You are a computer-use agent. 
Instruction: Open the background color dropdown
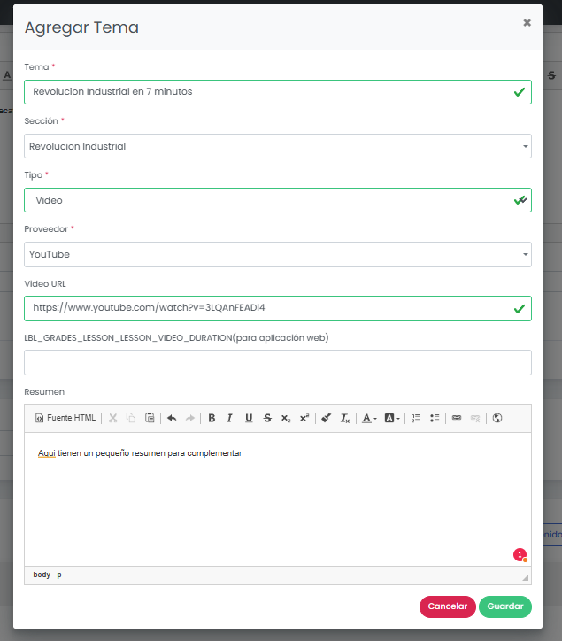click(x=392, y=418)
